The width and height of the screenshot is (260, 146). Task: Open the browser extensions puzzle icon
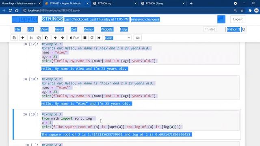pyautogui.click(x=250, y=11)
